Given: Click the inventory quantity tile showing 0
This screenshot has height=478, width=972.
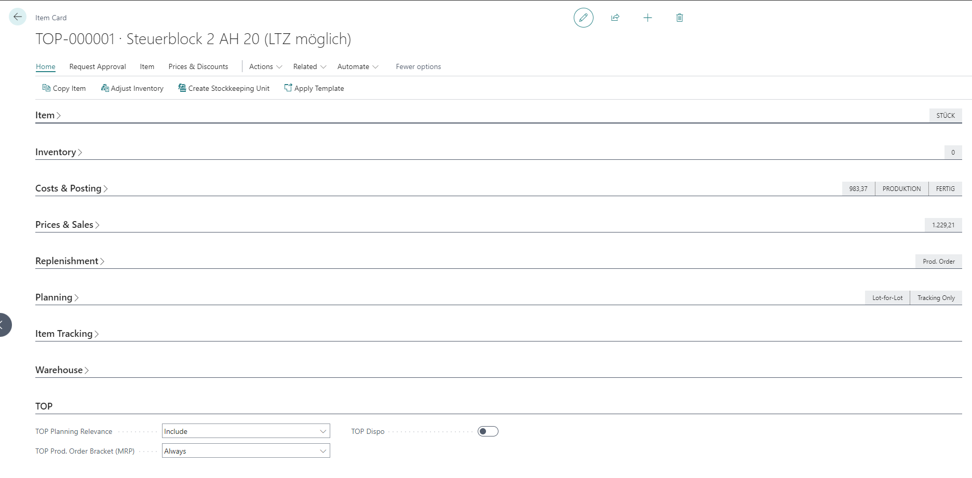Looking at the screenshot, I should tap(953, 152).
